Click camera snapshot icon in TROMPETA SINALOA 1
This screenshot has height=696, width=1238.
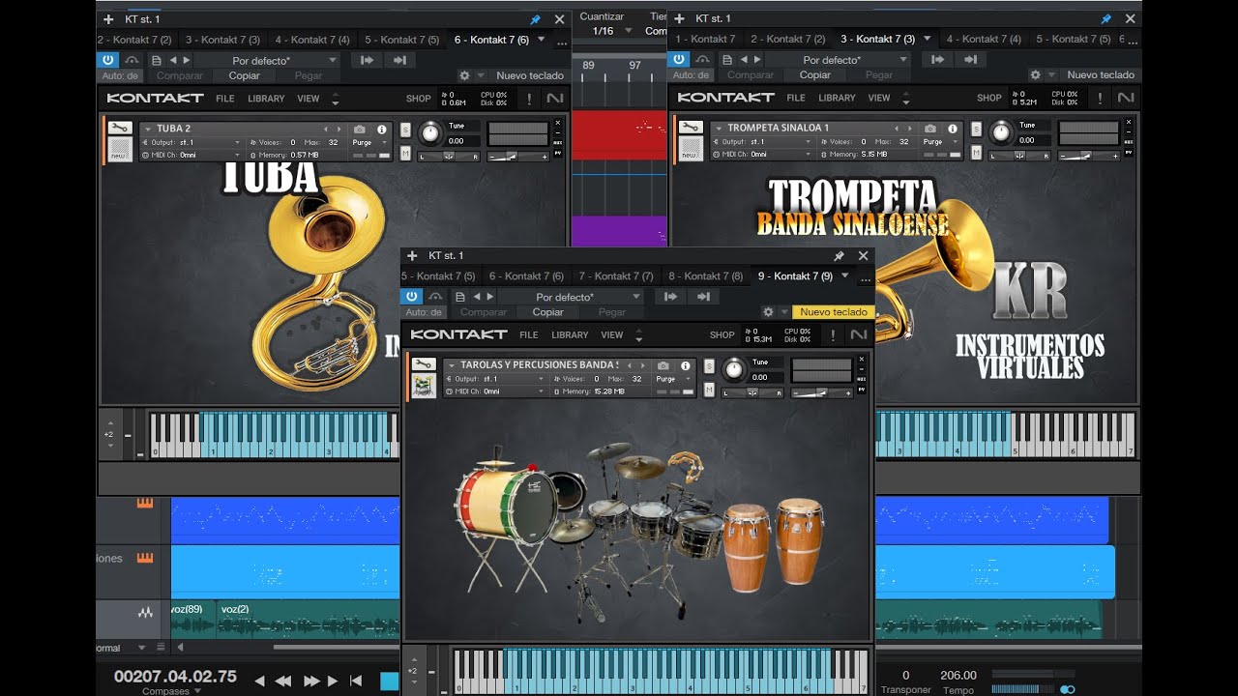930,129
